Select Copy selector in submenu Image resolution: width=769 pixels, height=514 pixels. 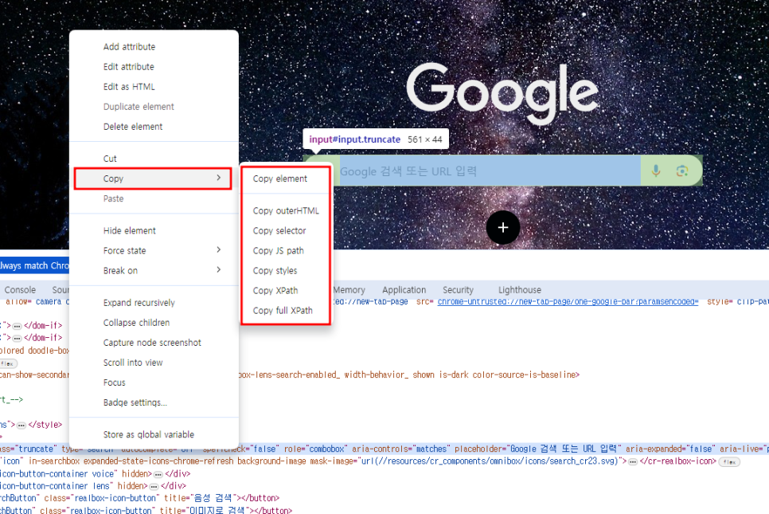point(279,231)
